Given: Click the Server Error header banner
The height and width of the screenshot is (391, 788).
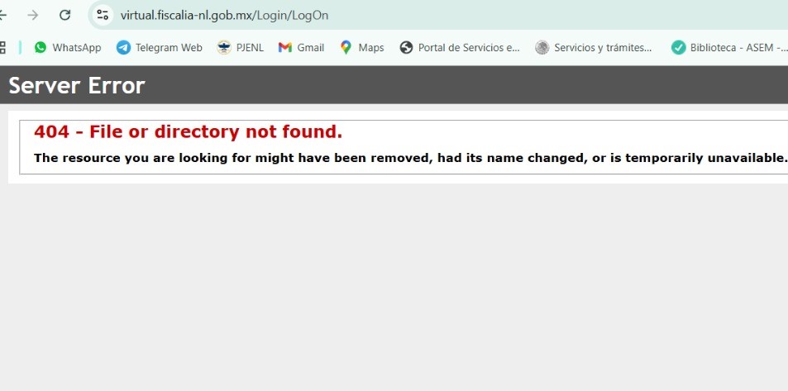Looking at the screenshot, I should 394,85.
